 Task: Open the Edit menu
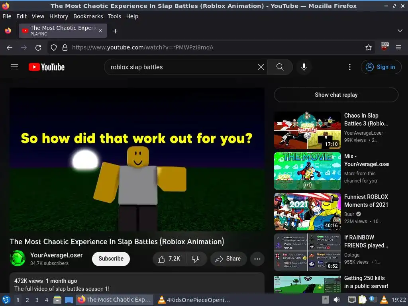pyautogui.click(x=22, y=16)
